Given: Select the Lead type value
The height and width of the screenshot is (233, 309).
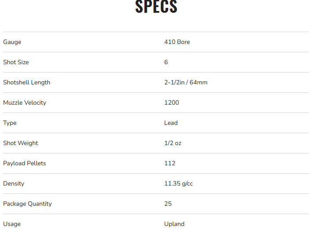Looking at the screenshot, I should pyautogui.click(x=171, y=123).
